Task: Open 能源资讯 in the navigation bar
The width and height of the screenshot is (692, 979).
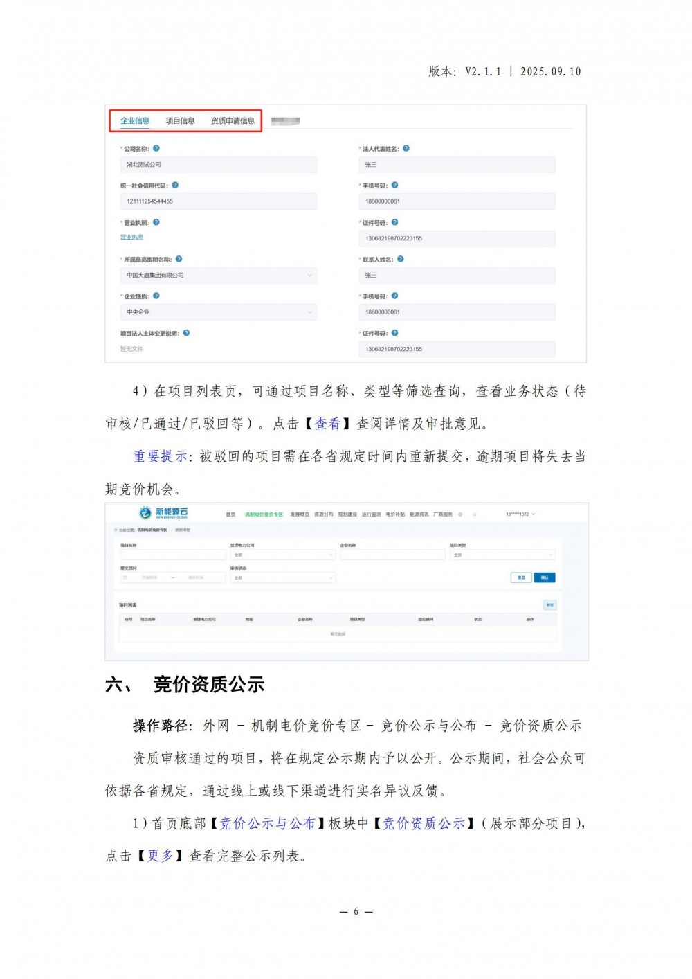Action: [419, 514]
